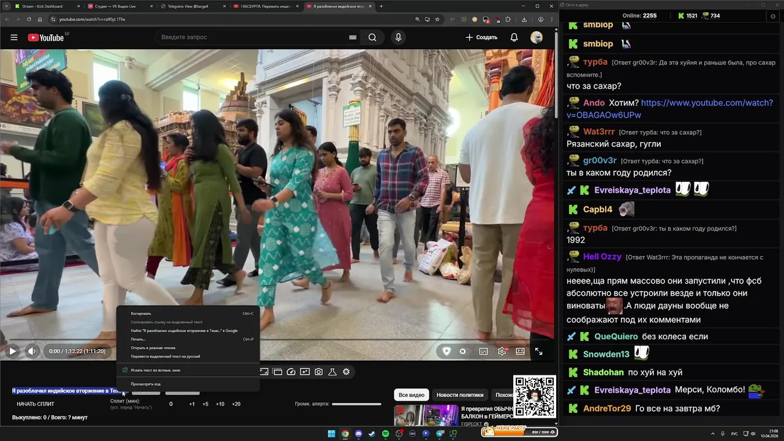
Task: Click the flask icon in the extension toolbar
Action: (333, 372)
